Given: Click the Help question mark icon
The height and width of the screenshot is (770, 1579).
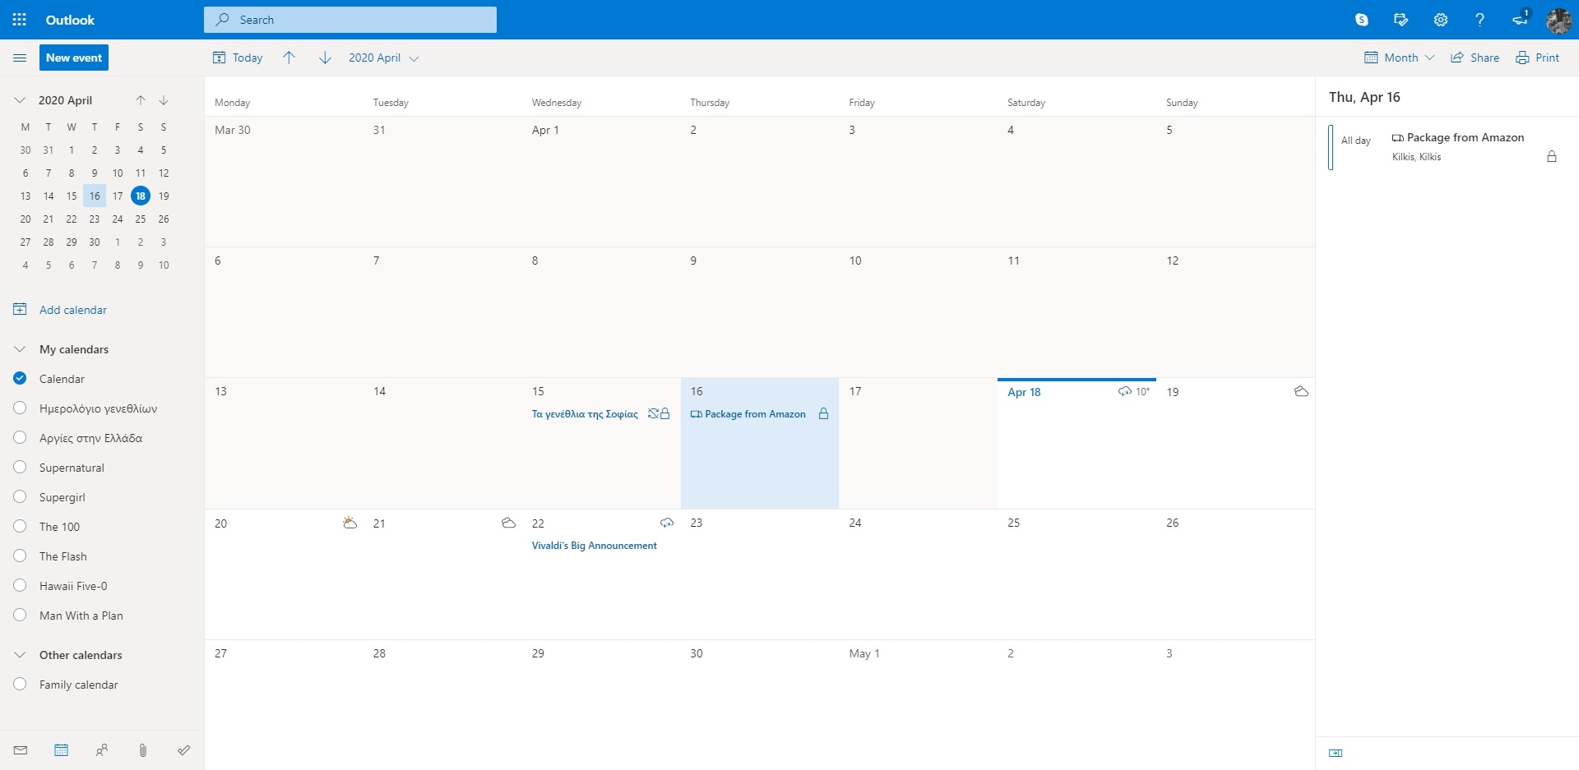Looking at the screenshot, I should point(1479,20).
